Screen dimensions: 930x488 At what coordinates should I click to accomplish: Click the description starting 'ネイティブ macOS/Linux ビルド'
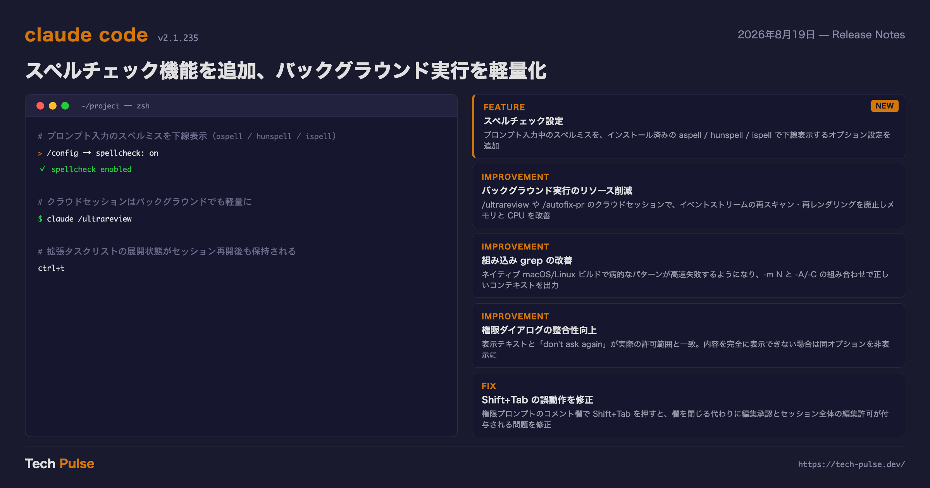(685, 280)
